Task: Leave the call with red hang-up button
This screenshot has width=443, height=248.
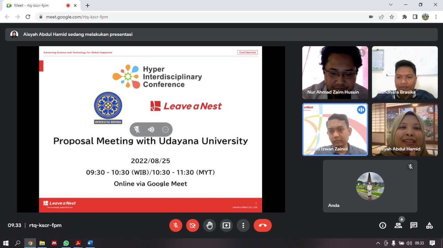Action: [263, 225]
